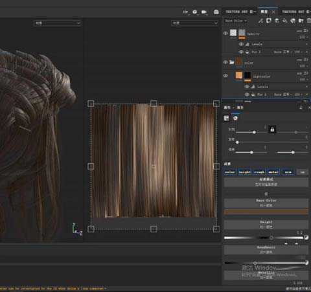Click the levels icon under the opacity layer
Viewport: 311px width, 292px height.
tap(247, 44)
